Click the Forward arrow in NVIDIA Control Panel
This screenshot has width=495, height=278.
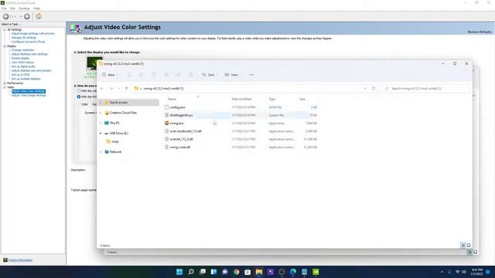pyautogui.click(x=27, y=16)
